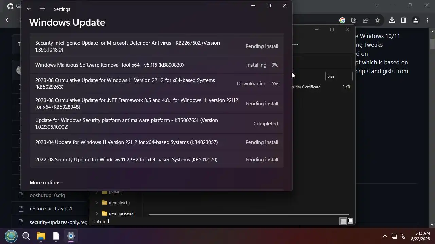Expand the pvpanic tree node
The image size is (435, 244).
coord(97,192)
